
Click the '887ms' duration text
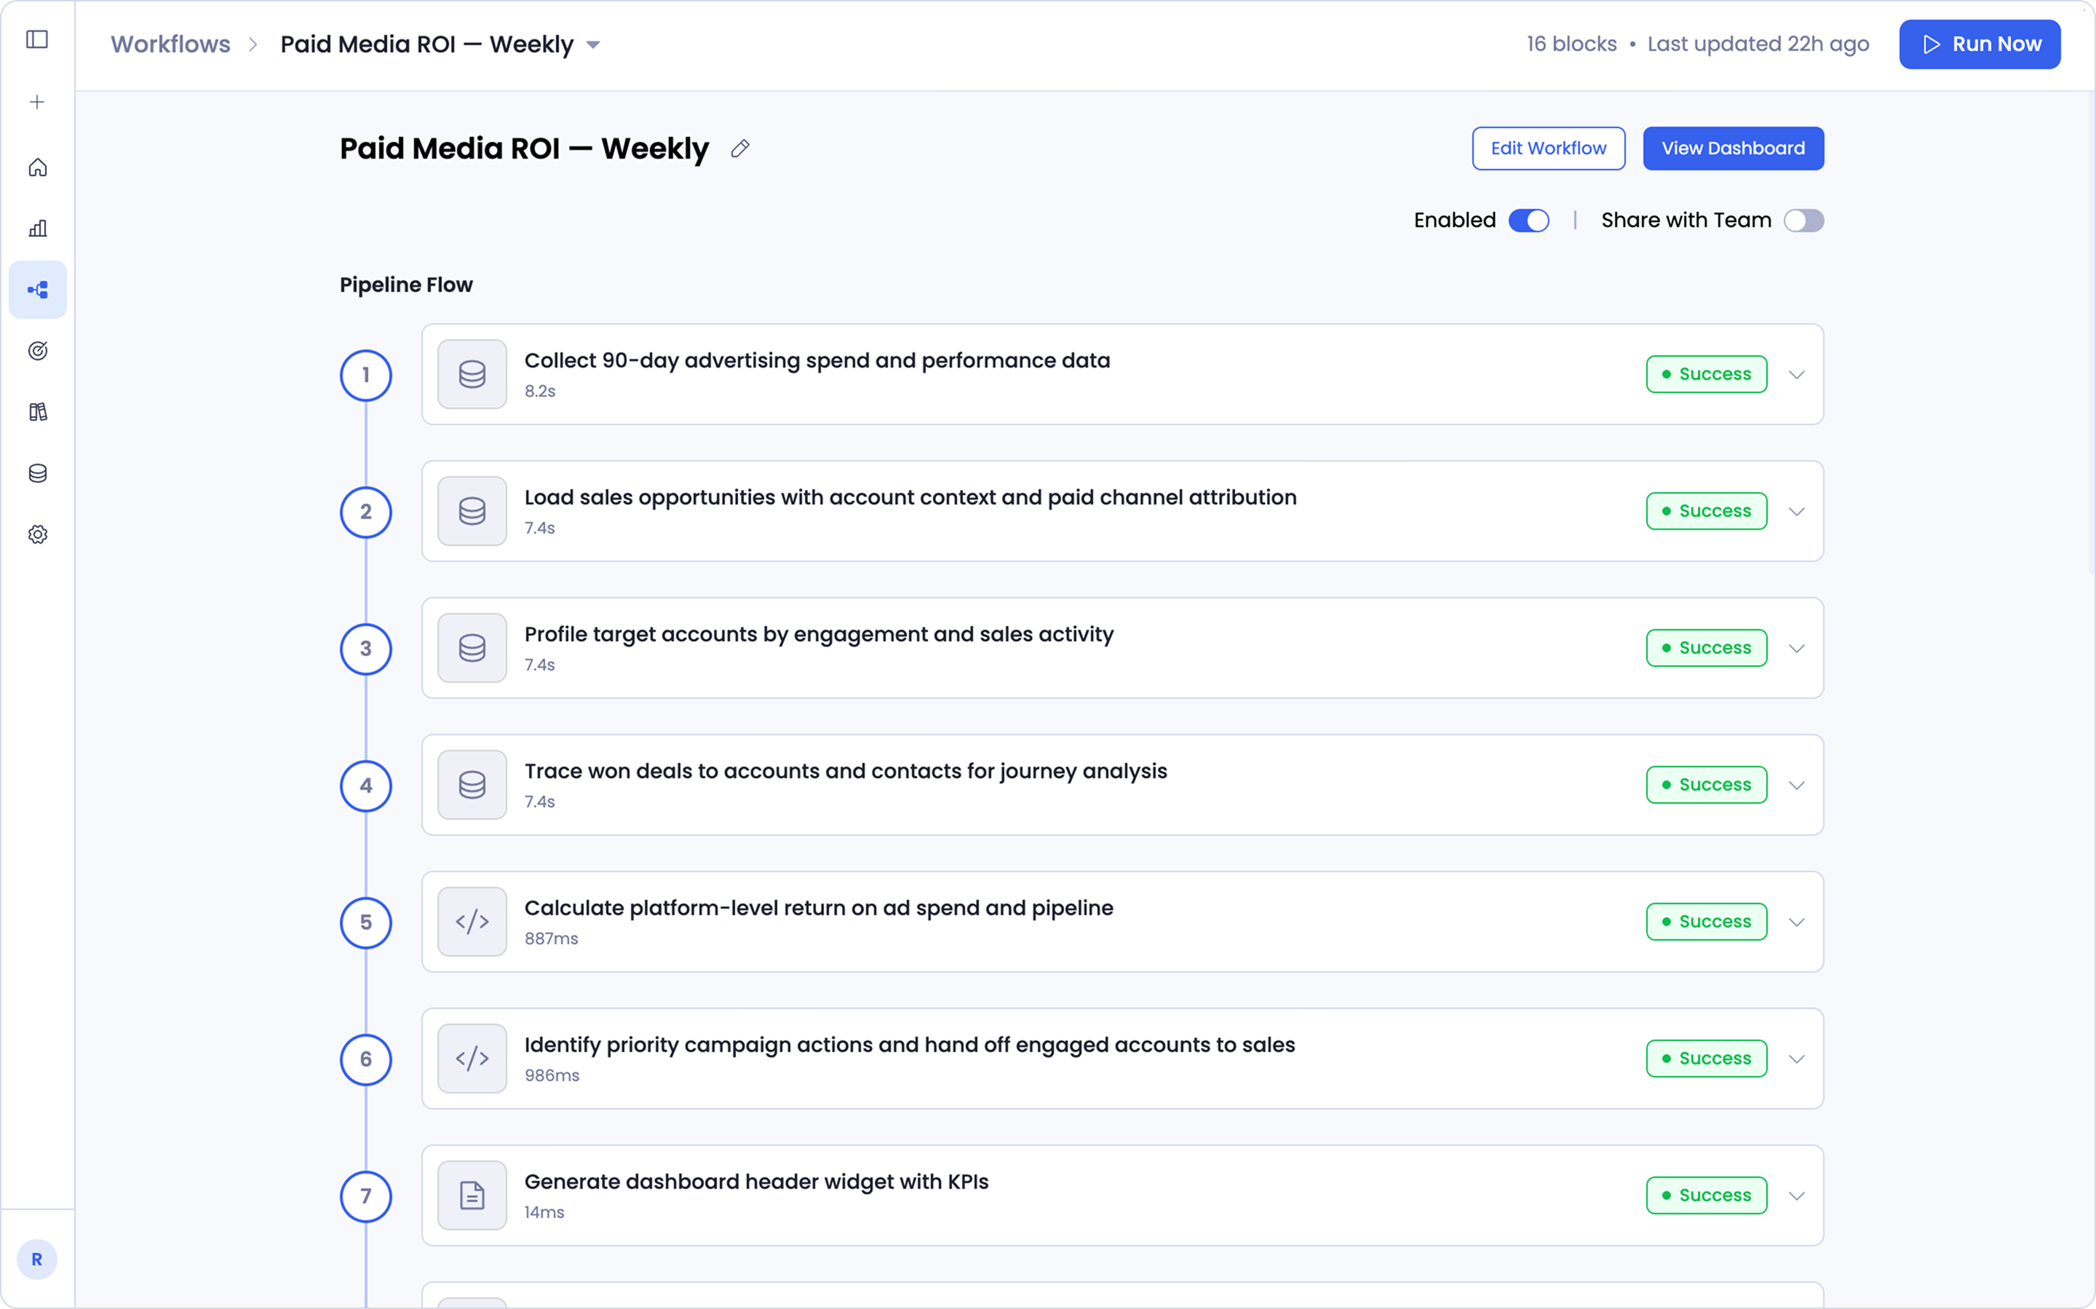tap(551, 938)
